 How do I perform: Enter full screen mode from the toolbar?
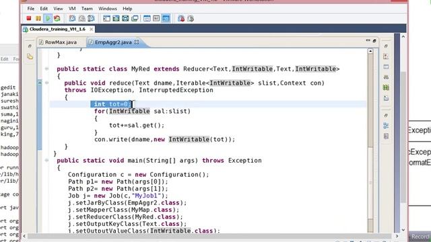click(x=125, y=18)
